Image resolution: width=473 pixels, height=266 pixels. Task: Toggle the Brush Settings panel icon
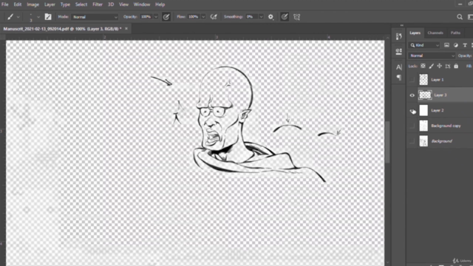[x=48, y=17]
